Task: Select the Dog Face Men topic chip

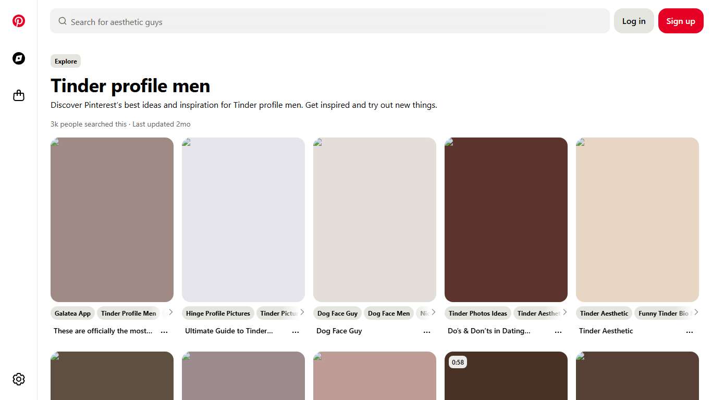Action: (388, 313)
